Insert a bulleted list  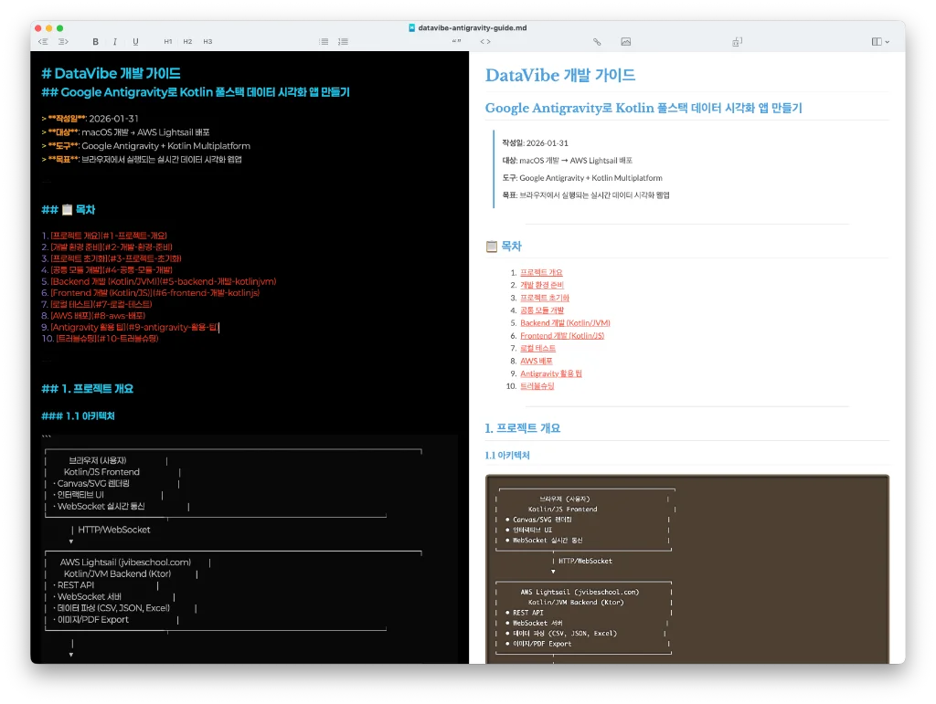click(324, 42)
